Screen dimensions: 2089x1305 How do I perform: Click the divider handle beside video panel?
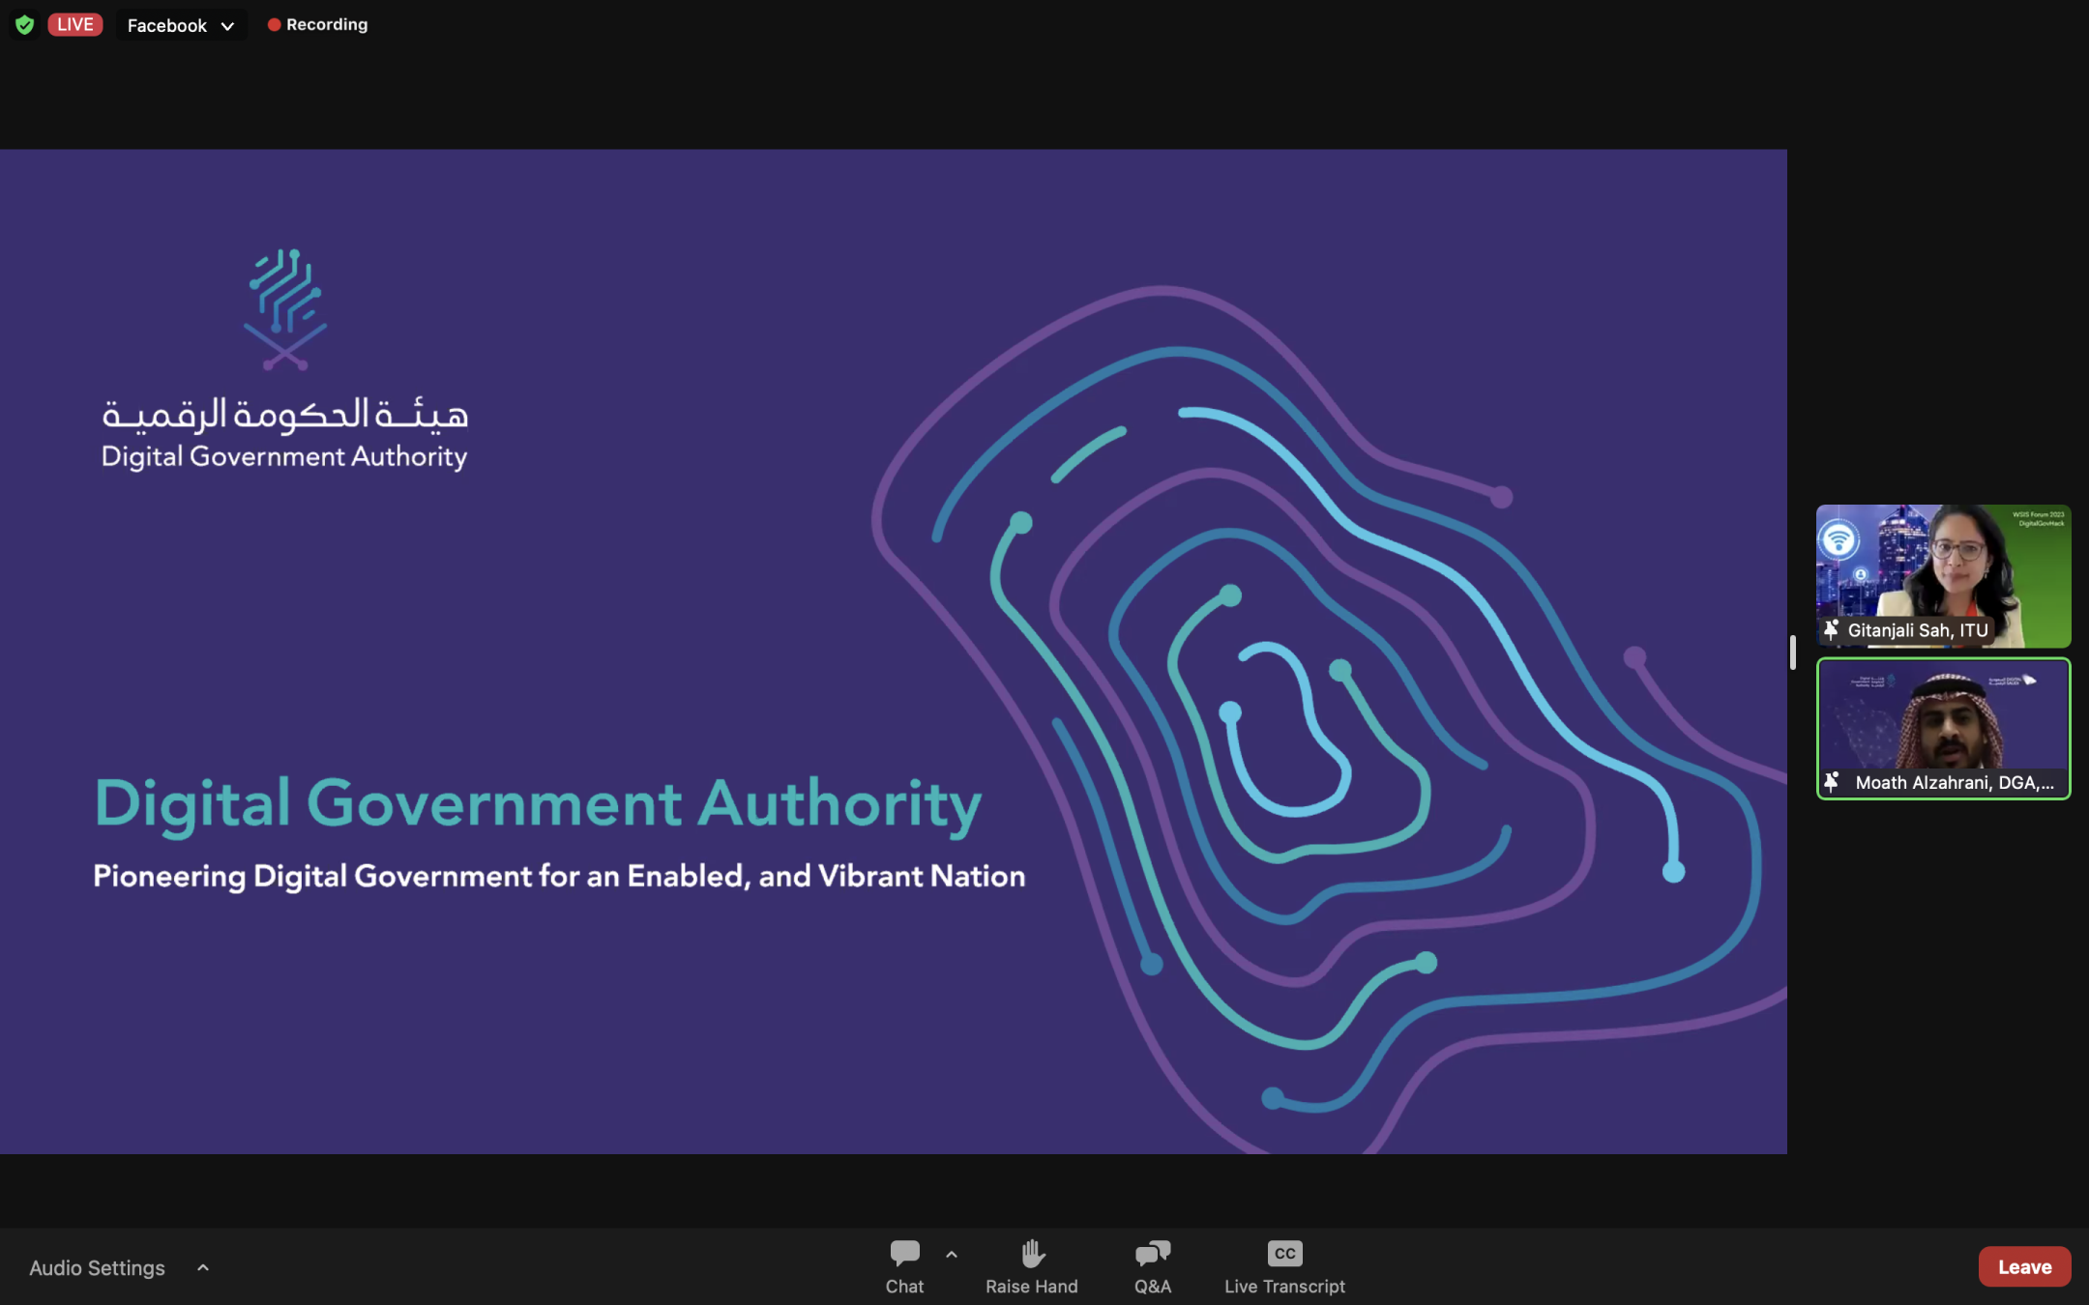point(1793,652)
